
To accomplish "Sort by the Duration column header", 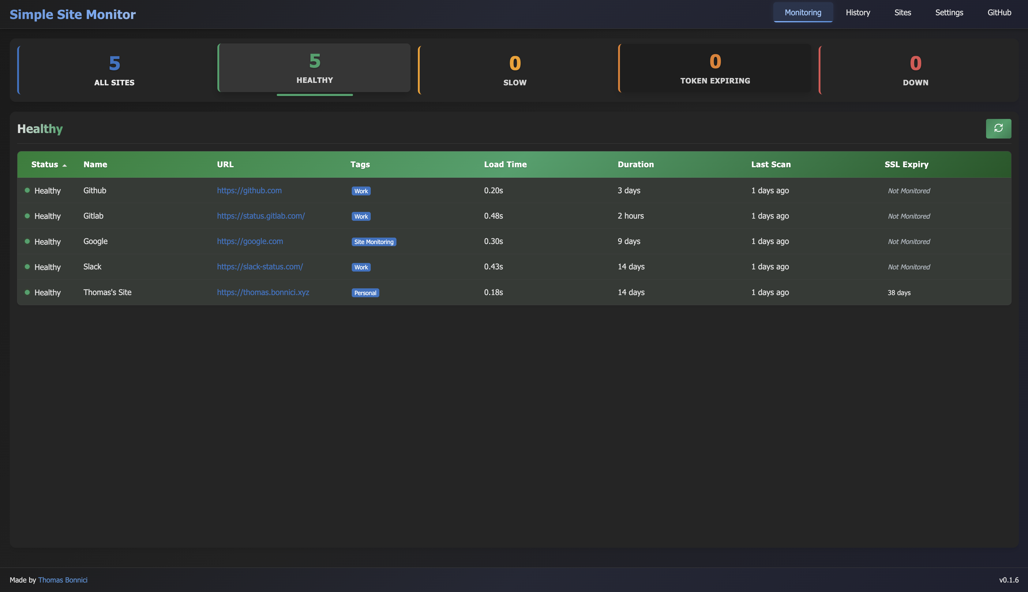I will pos(635,164).
